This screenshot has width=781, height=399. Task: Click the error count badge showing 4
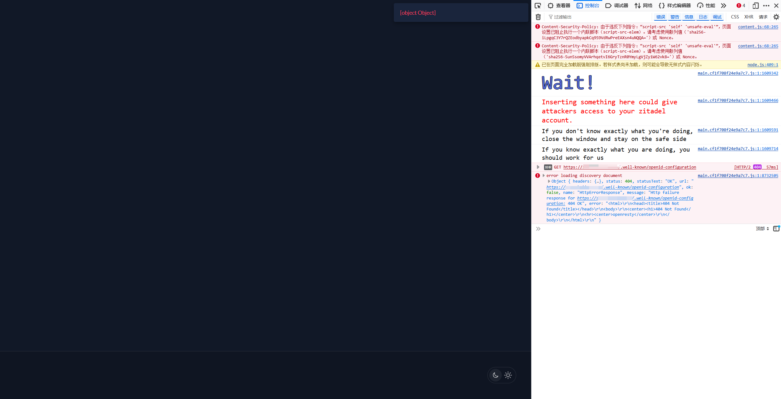point(740,5)
